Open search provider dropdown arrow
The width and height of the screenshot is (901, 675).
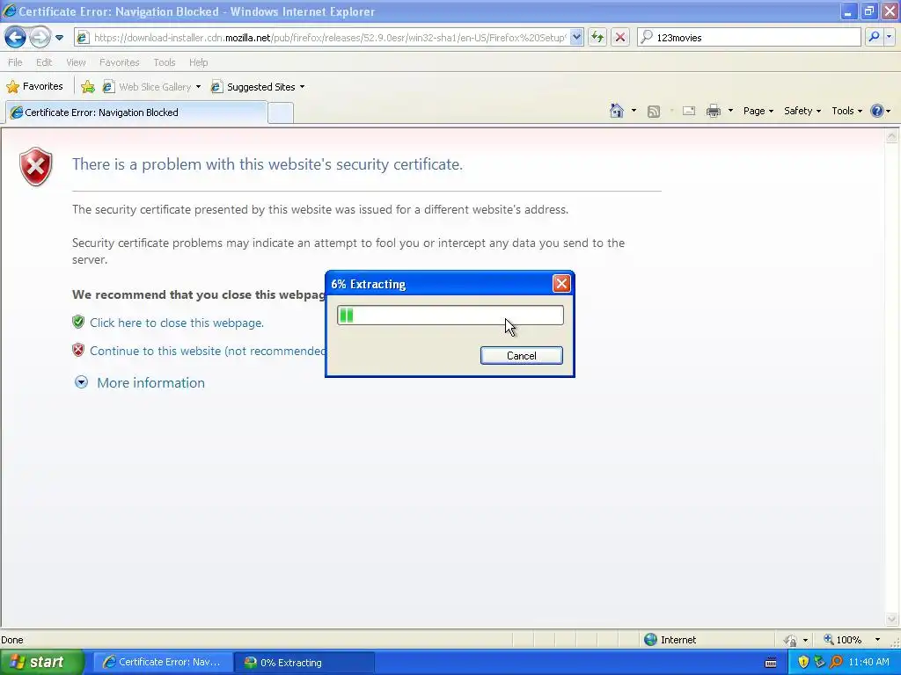point(889,37)
